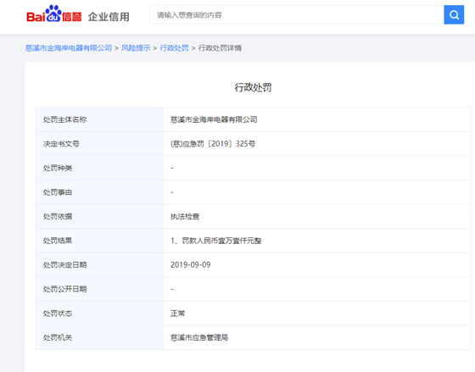475x372 pixels.
Task: Click the 处罚公开日期 row label
Action: [64, 289]
